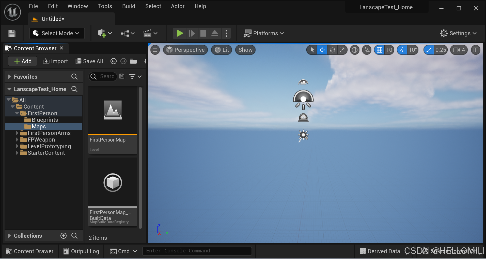
Task: Open the Content Drawer
Action: (29, 251)
